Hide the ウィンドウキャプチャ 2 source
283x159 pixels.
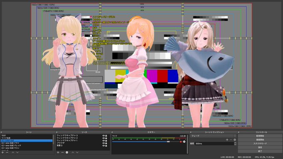click(x=104, y=138)
